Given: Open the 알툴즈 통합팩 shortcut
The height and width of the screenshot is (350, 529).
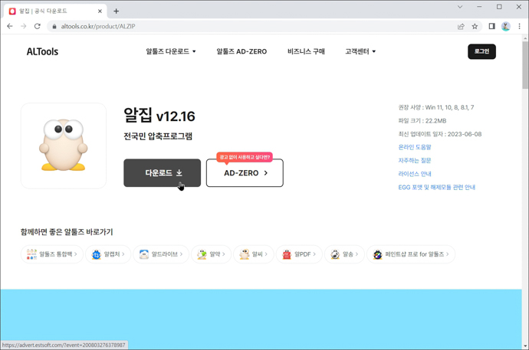Looking at the screenshot, I should point(52,254).
